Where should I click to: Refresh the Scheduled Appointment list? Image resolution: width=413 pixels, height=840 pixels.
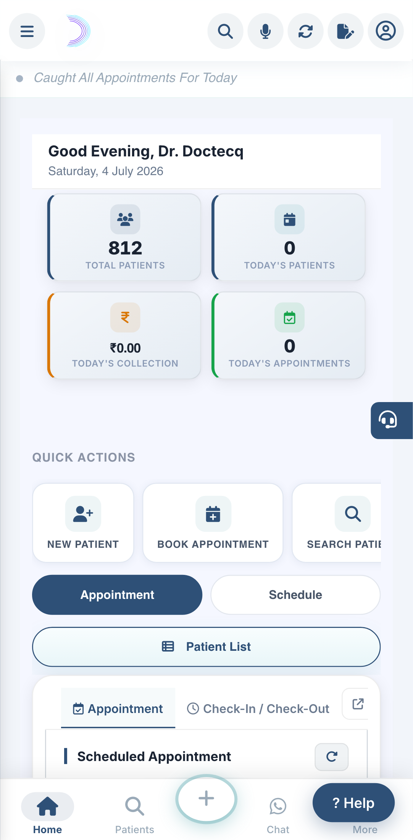(x=332, y=756)
